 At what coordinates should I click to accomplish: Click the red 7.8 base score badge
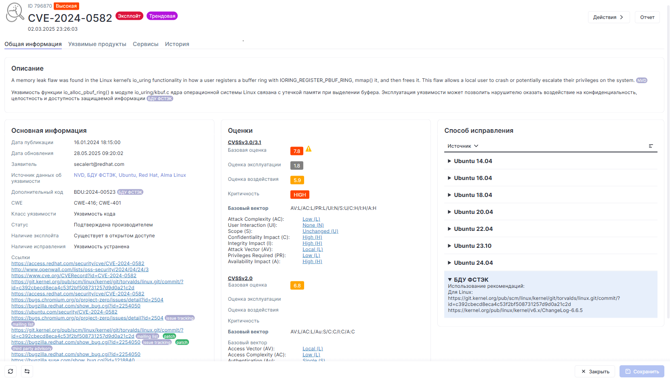click(297, 151)
